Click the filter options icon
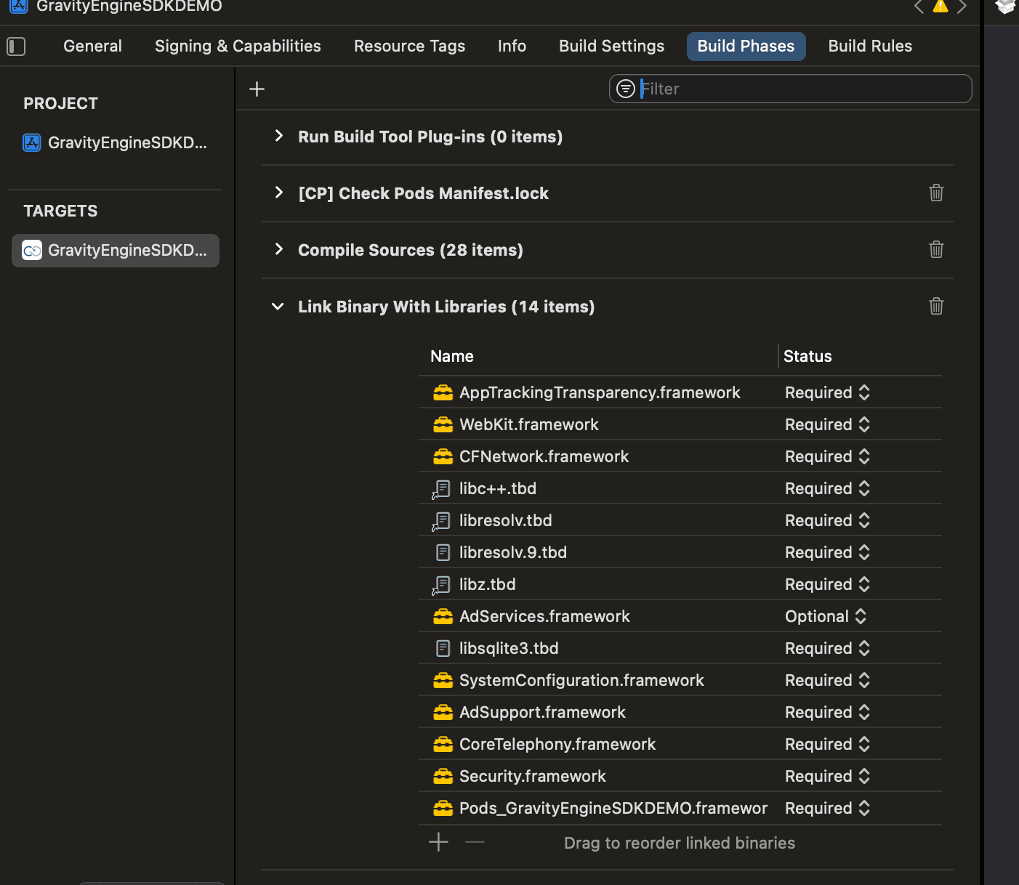This screenshot has width=1019, height=885. click(x=626, y=89)
